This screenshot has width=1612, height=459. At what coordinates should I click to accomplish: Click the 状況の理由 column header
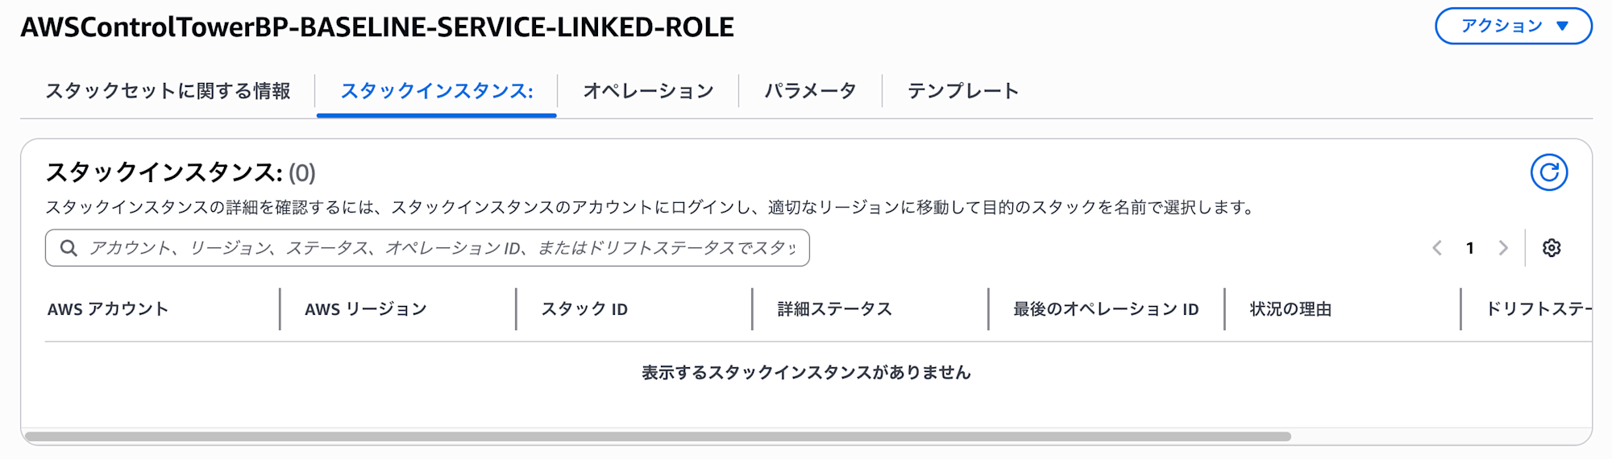(x=1290, y=309)
